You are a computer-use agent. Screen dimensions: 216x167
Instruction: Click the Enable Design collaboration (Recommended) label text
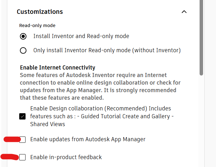[x=100, y=109]
